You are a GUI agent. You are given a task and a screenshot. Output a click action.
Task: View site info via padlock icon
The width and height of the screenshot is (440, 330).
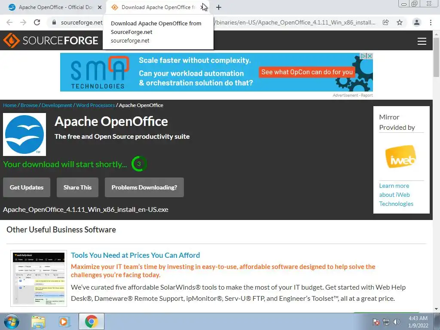(x=54, y=22)
